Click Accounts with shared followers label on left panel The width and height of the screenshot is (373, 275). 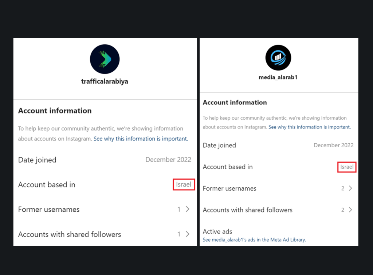click(70, 234)
